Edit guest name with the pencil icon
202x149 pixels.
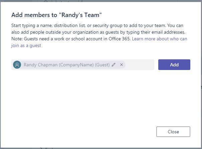114,65
